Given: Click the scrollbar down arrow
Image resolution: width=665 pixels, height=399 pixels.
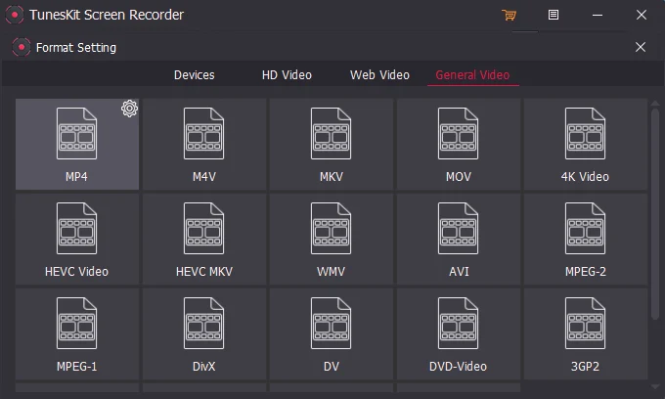Looking at the screenshot, I should 655,386.
